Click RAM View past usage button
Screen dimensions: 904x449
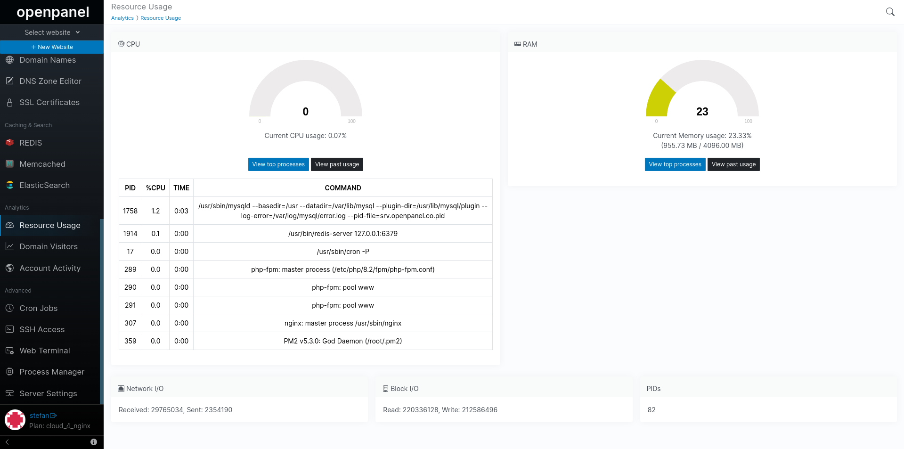coord(733,164)
